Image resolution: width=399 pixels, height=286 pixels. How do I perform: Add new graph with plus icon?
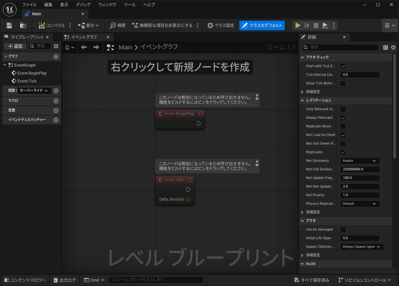pos(56,57)
